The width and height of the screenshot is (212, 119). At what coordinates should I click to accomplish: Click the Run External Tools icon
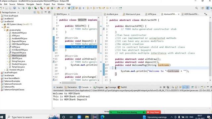(41, 8)
